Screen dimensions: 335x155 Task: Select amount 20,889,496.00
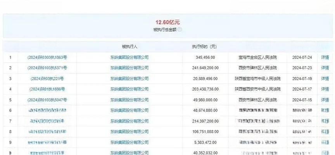pos(205,78)
